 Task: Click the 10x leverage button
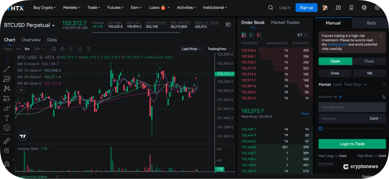tap(370, 73)
